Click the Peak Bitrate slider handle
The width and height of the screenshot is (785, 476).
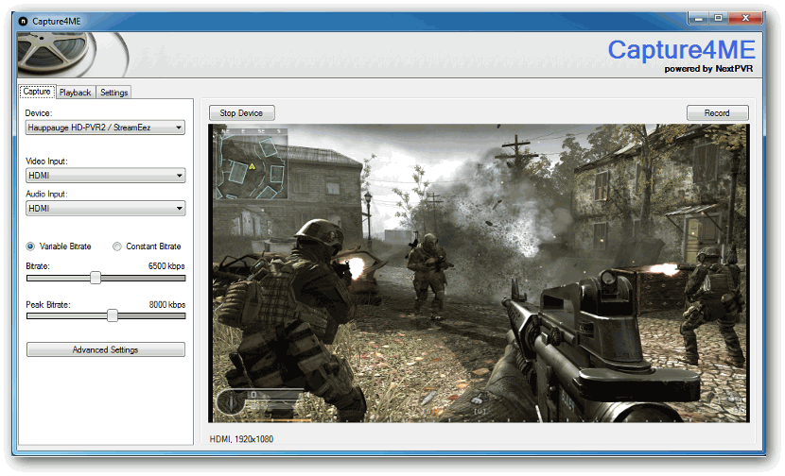[113, 315]
